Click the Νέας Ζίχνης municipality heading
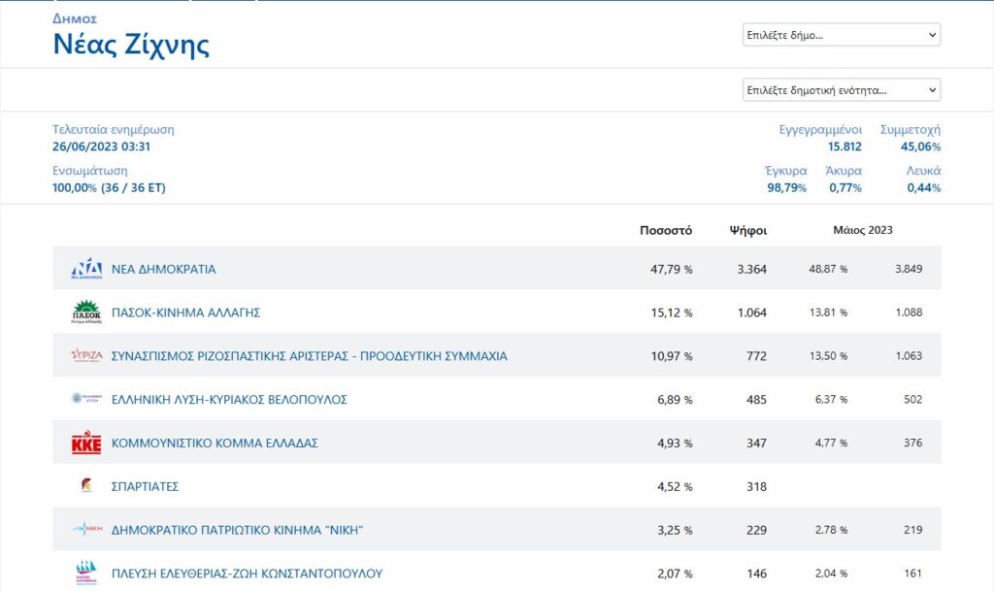Screen dimensions: 994x591 tap(131, 45)
